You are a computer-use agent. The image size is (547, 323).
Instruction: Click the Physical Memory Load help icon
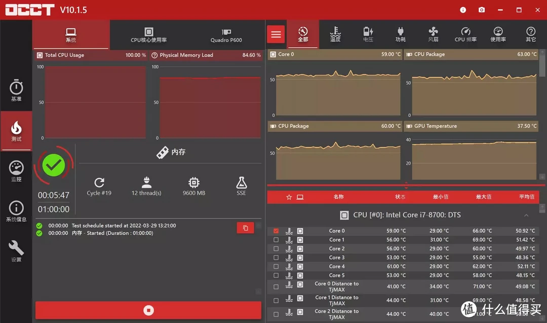coord(154,55)
